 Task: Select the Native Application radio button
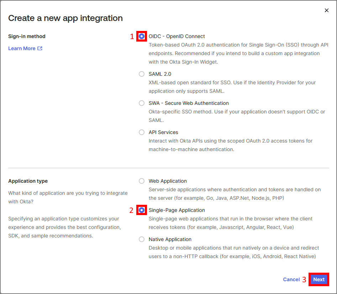[142, 239]
